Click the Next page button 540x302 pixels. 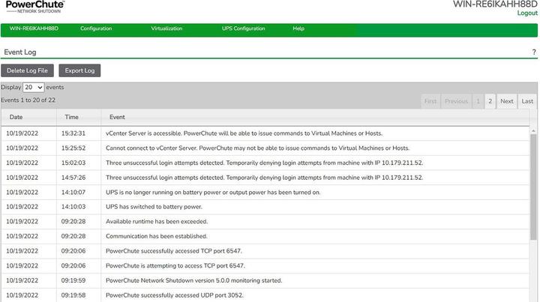click(506, 101)
